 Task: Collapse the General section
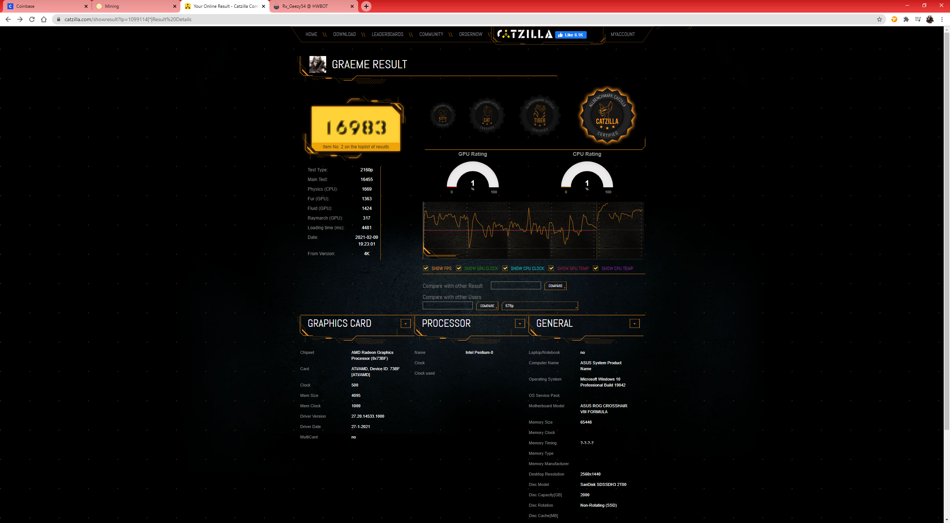click(635, 323)
